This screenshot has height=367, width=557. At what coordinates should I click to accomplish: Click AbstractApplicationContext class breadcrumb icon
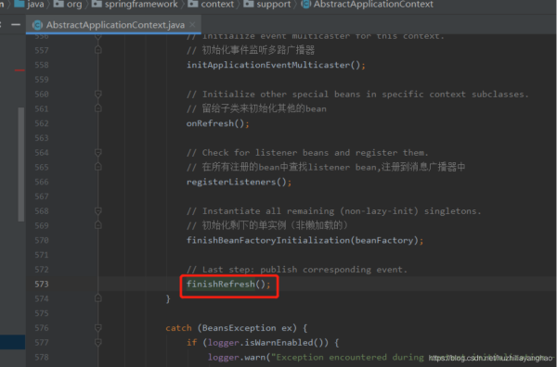pyautogui.click(x=305, y=5)
